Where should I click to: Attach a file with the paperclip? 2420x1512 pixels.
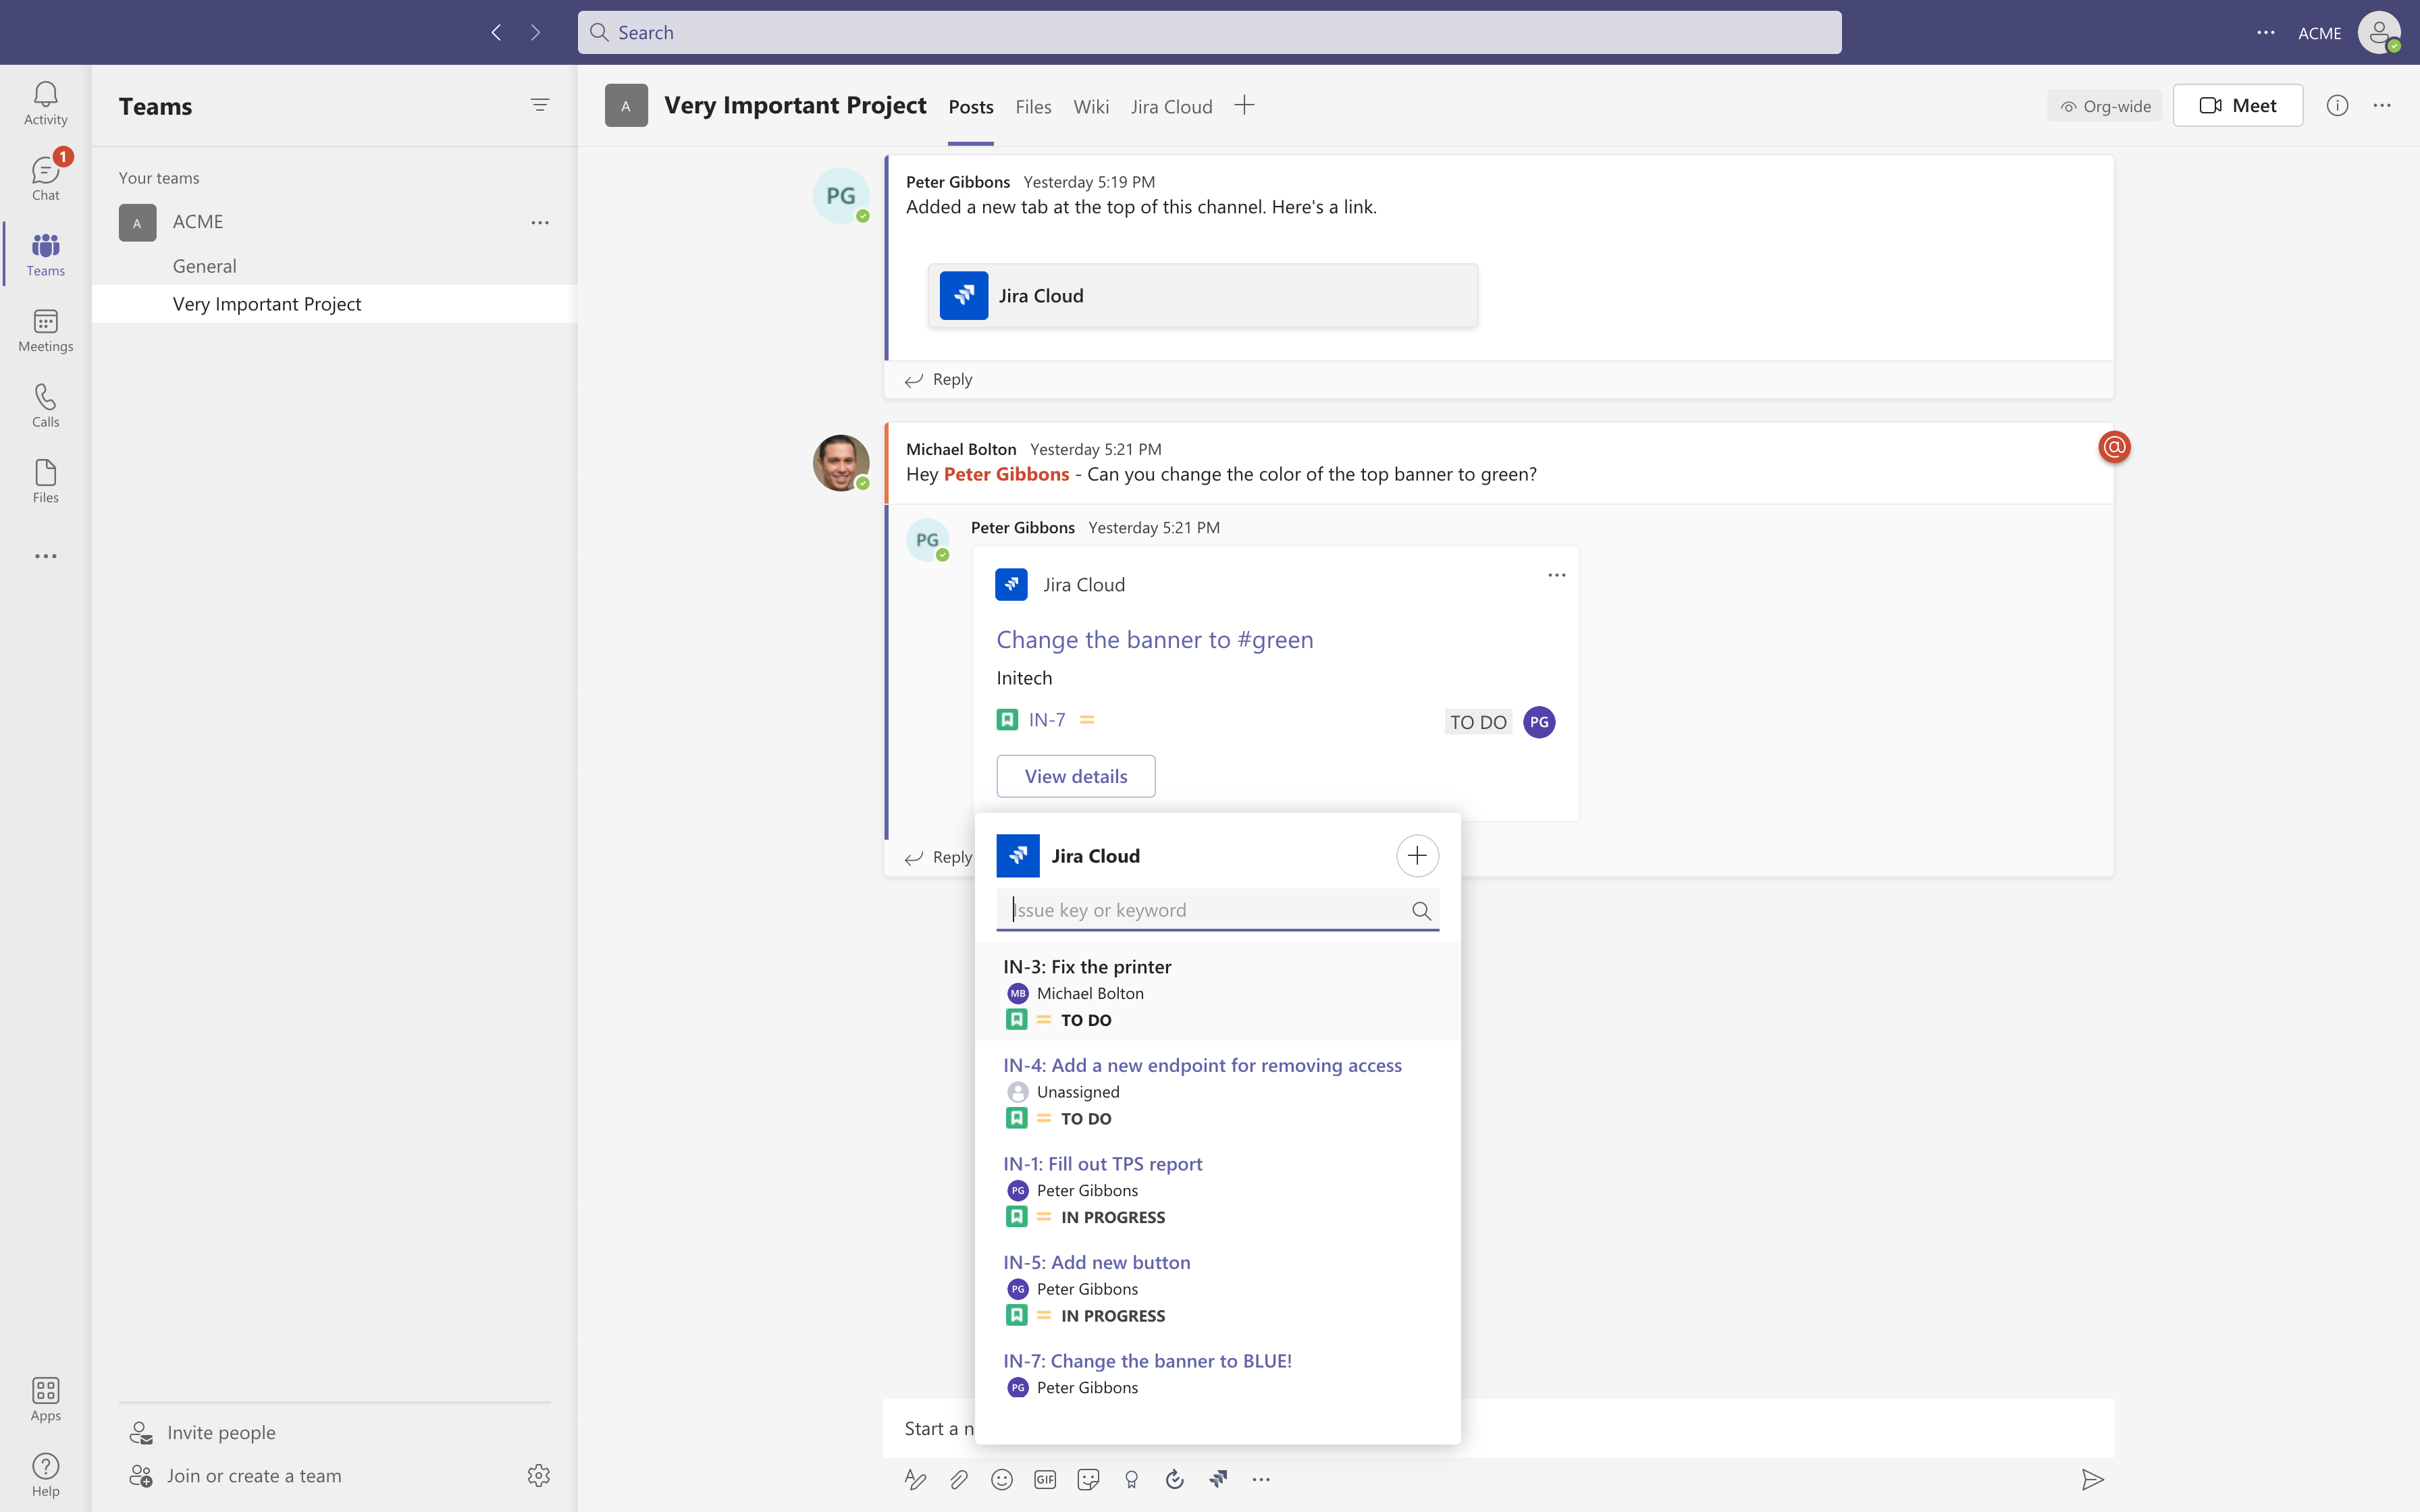pyautogui.click(x=958, y=1479)
